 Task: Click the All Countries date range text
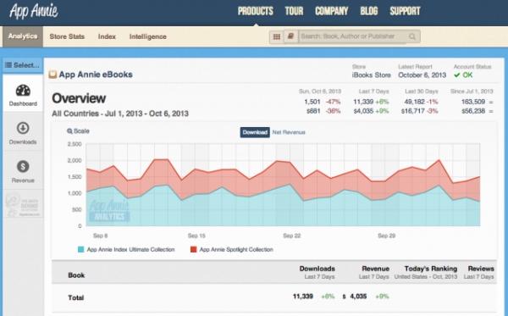point(120,114)
